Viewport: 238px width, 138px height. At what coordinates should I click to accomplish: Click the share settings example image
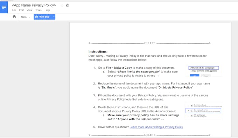click(x=203, y=111)
